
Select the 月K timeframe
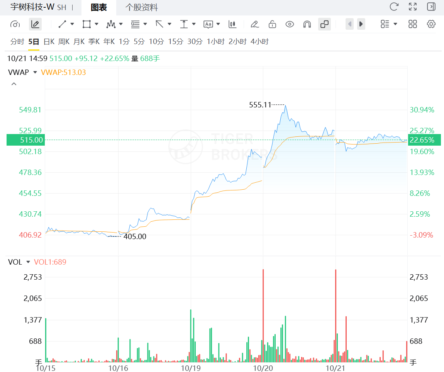(79, 42)
